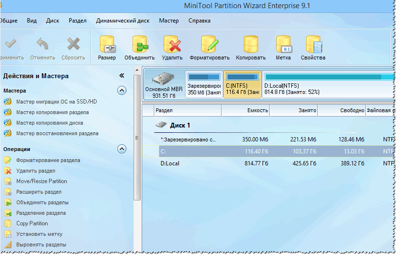Click the D:Local usage bar in disk map
The width and height of the screenshot is (398, 256).
coord(329,77)
